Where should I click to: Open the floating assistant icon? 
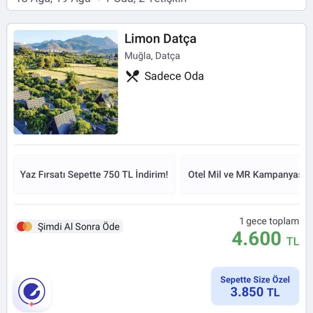pyautogui.click(x=32, y=292)
